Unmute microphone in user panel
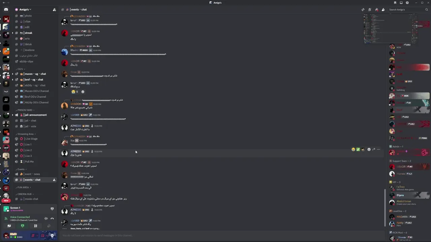This screenshot has width=431, height=242. pos(33,235)
